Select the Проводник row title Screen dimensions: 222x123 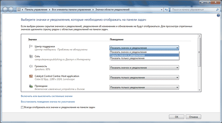point(41,86)
